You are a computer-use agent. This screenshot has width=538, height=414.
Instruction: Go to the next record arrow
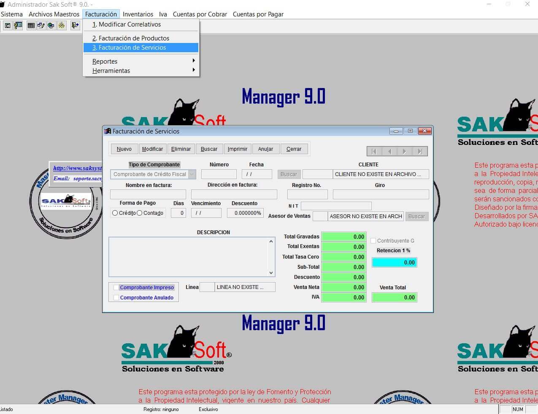pyautogui.click(x=405, y=151)
